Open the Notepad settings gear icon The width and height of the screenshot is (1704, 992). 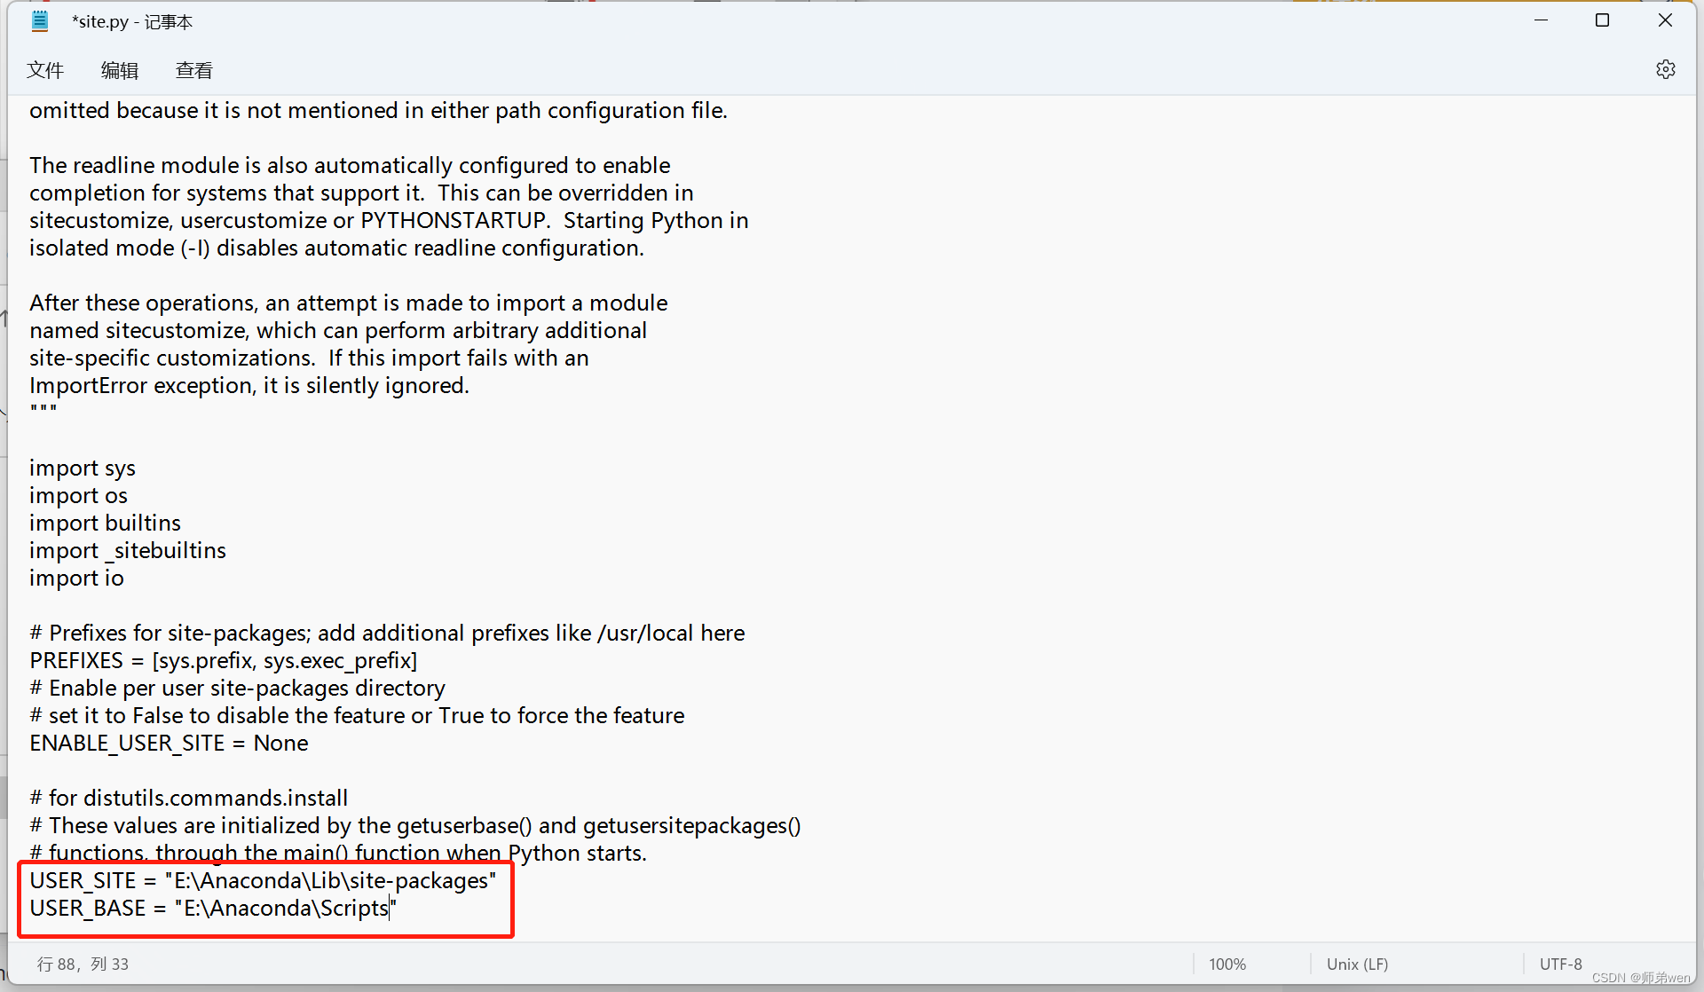pyautogui.click(x=1665, y=69)
